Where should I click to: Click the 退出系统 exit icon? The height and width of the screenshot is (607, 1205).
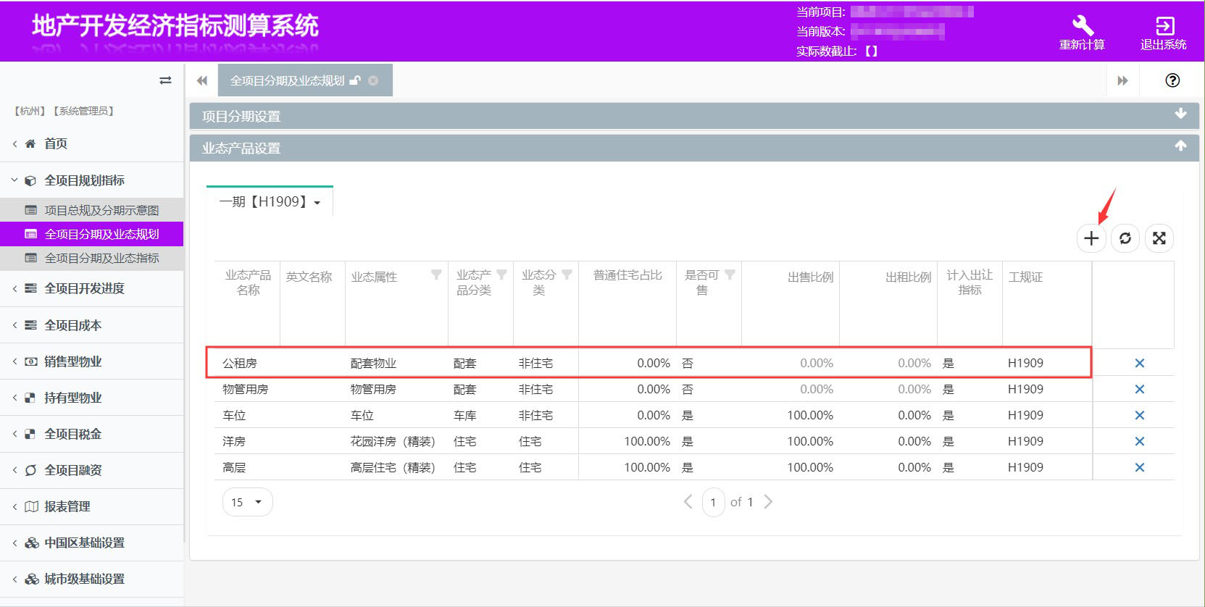[1164, 27]
